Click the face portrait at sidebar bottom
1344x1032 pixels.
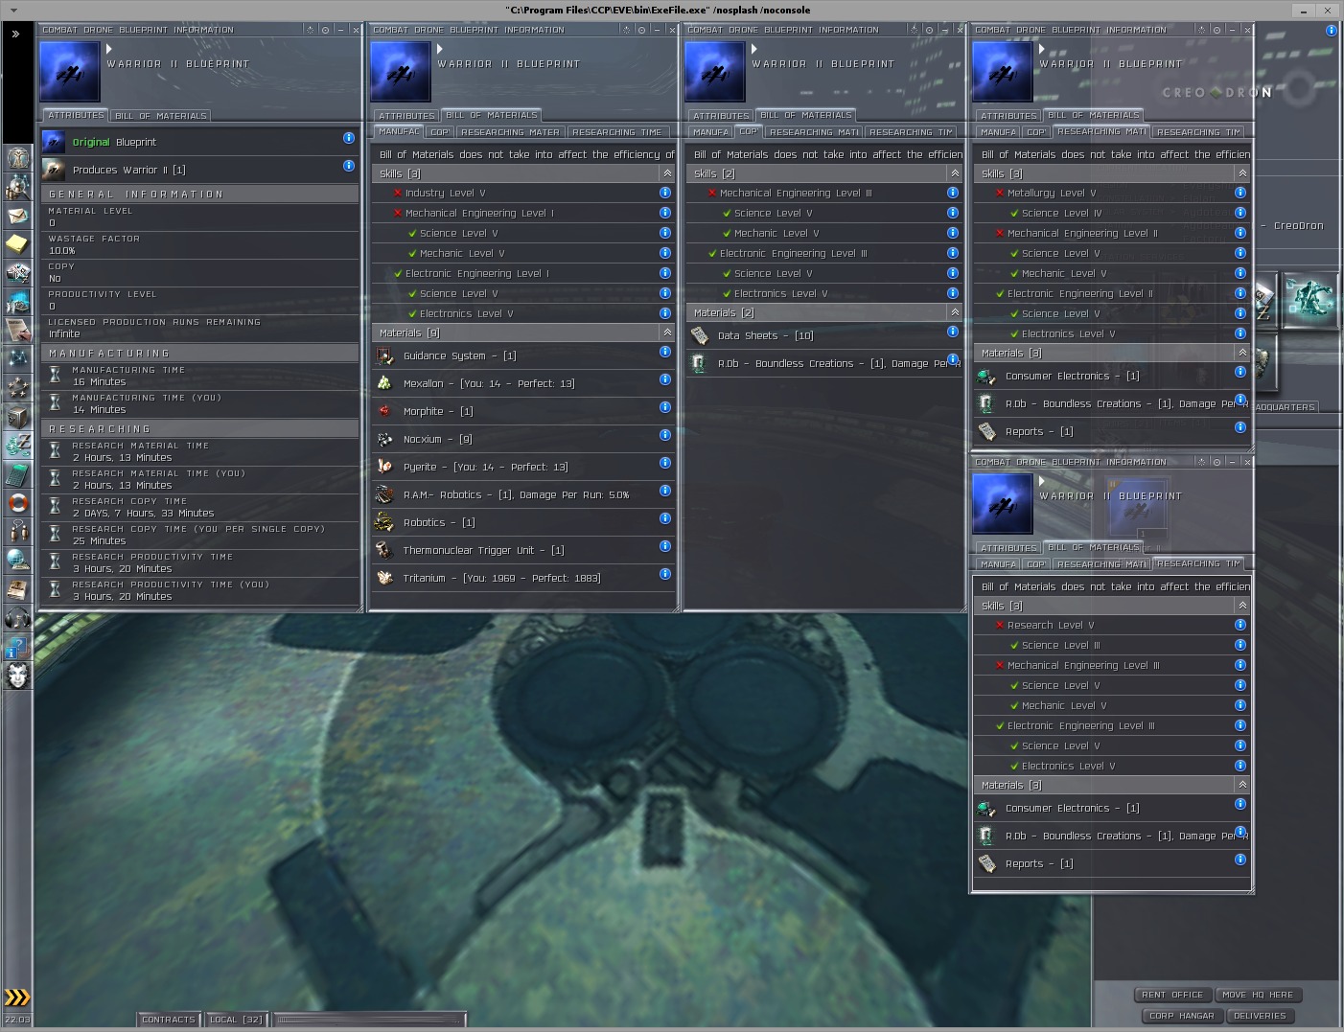pos(18,675)
